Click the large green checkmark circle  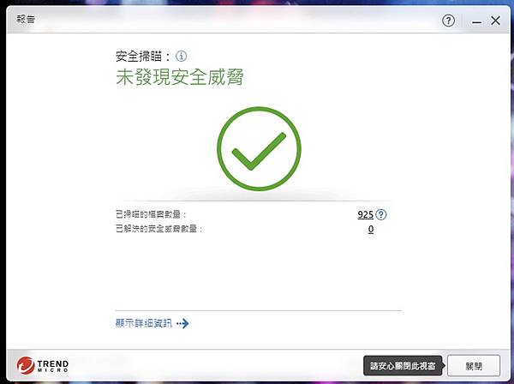pos(259,148)
